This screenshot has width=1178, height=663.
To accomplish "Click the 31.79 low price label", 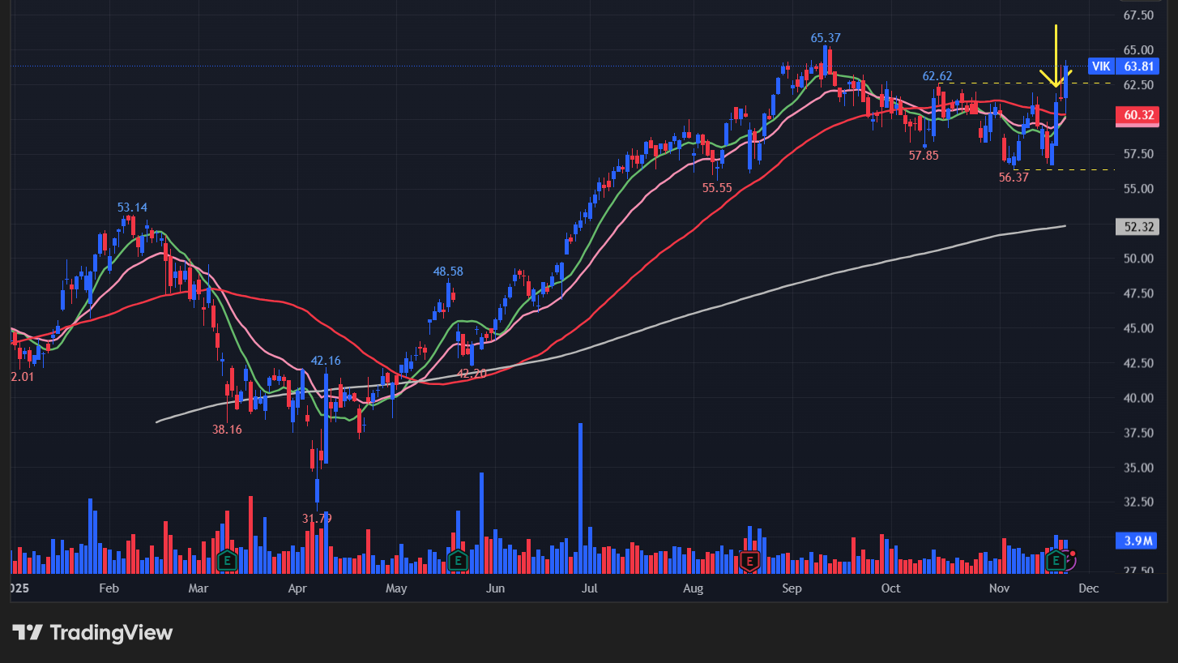I will click(317, 518).
